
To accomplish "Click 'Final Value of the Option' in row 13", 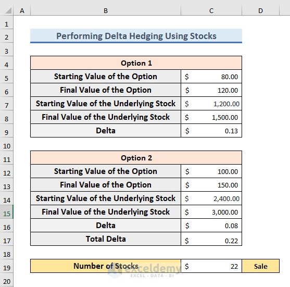I will coord(106,185).
